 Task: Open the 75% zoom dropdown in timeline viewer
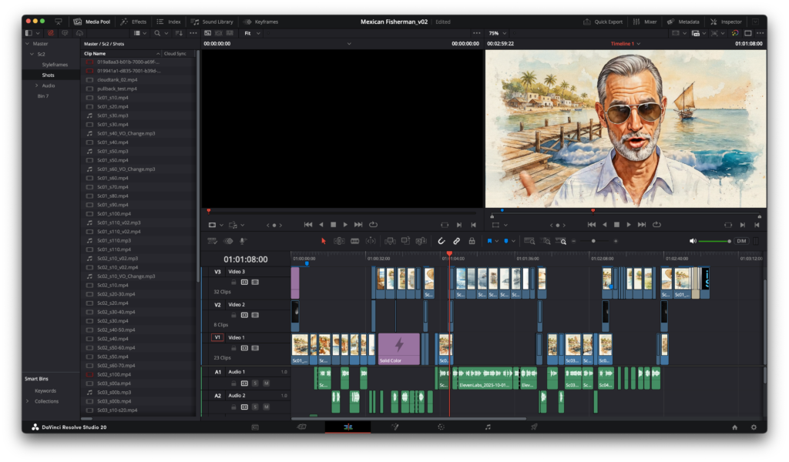click(x=498, y=33)
